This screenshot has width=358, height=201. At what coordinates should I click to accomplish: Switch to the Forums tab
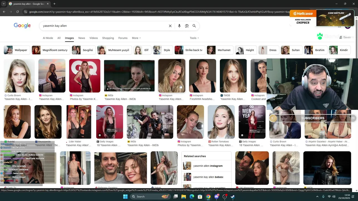tap(123, 38)
